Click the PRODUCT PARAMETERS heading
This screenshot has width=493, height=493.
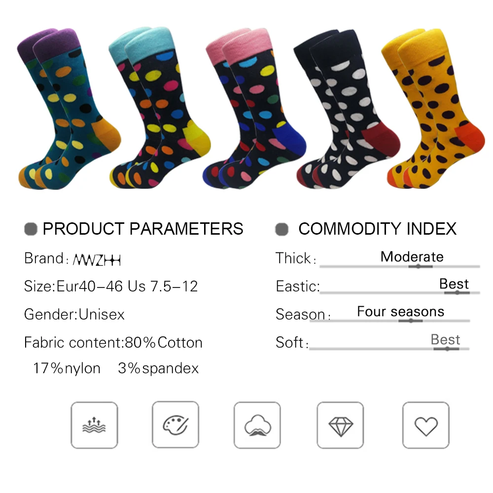(x=143, y=229)
